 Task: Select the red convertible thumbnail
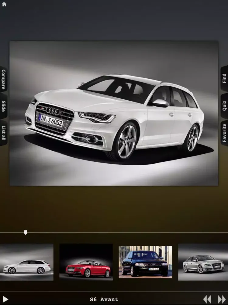coord(86,262)
